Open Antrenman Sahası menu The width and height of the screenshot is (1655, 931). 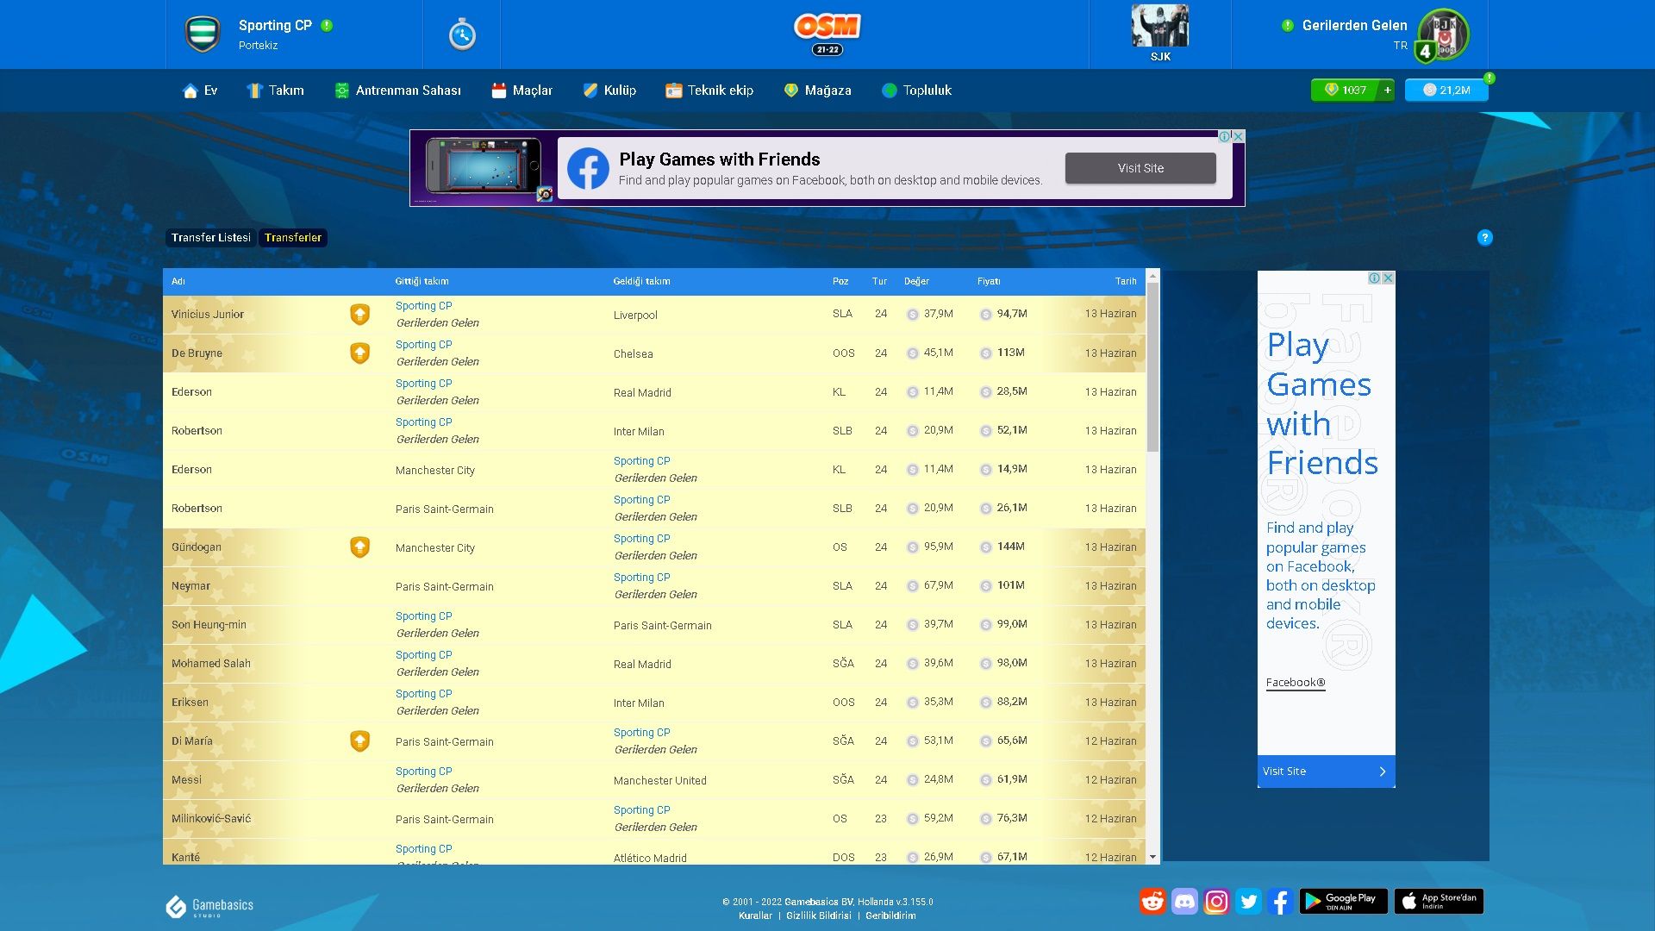(397, 91)
